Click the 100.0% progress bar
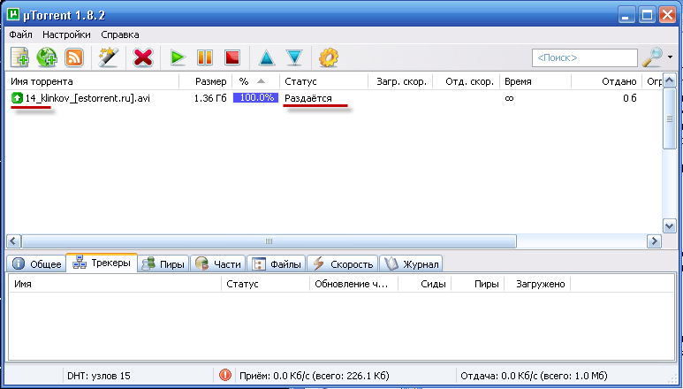Image resolution: width=683 pixels, height=389 pixels. tap(255, 97)
